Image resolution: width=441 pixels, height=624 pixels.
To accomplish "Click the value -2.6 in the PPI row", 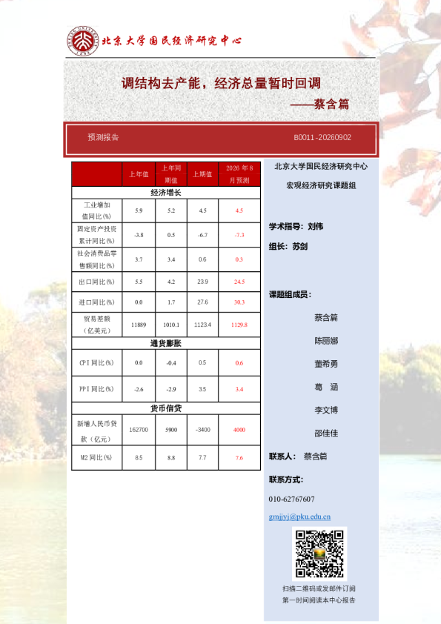I will [139, 389].
